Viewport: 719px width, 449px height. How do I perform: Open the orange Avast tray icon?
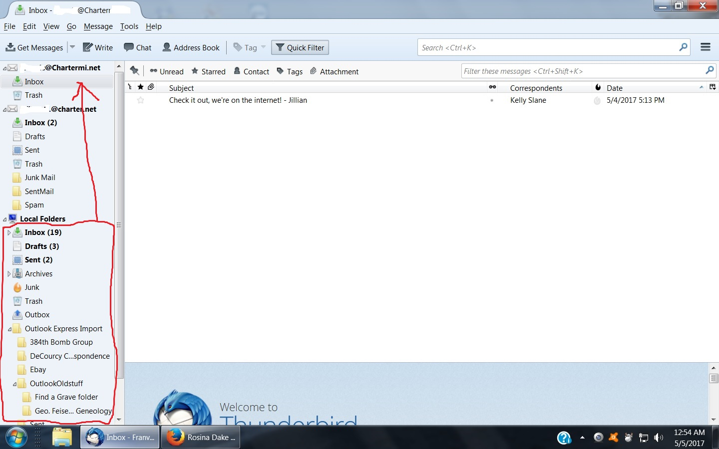tap(613, 438)
